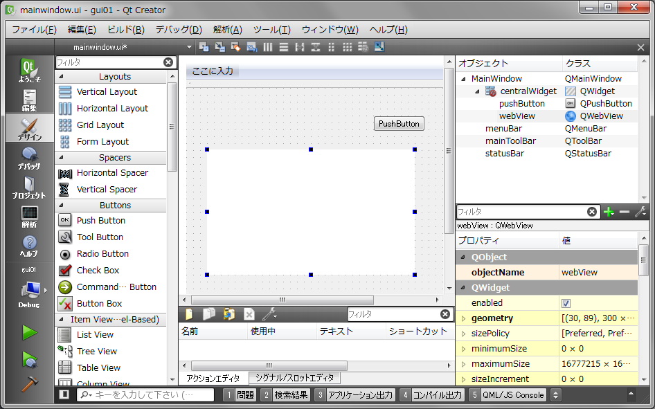Create a new action in the Action Editor
The height and width of the screenshot is (409, 655).
click(x=188, y=313)
